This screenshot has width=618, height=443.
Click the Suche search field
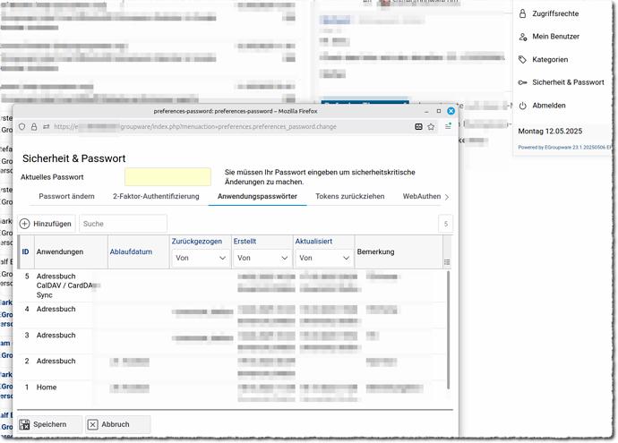tap(123, 224)
